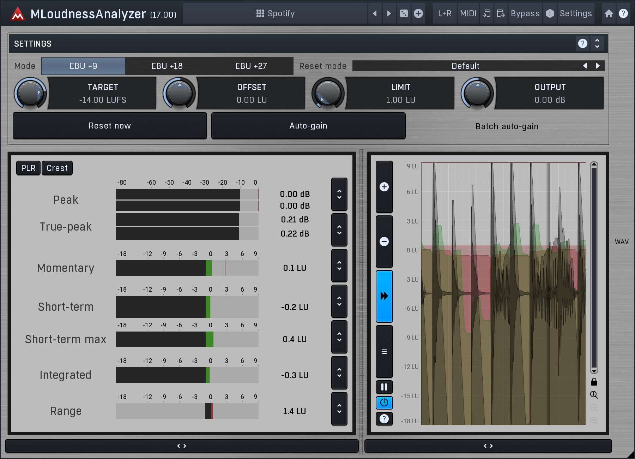Collapse the Settings panel arrows
635x459 pixels.
click(x=597, y=43)
